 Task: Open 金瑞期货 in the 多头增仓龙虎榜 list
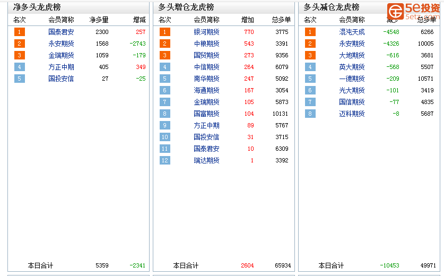tap(206, 102)
